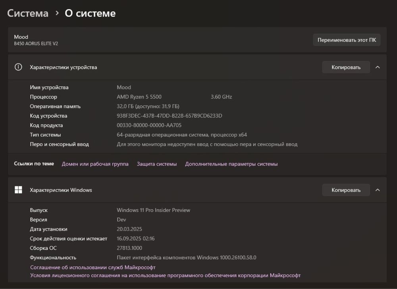This screenshot has width=397, height=289.
Task: Open Защита системы link
Action: 157,164
